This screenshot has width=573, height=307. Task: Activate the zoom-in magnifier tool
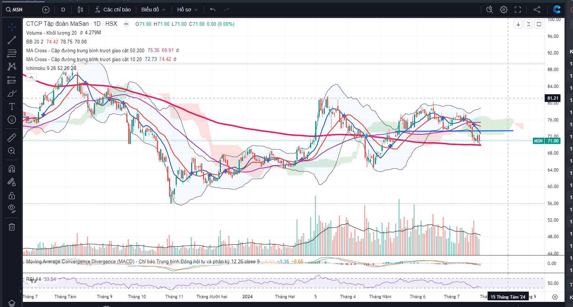(12, 151)
